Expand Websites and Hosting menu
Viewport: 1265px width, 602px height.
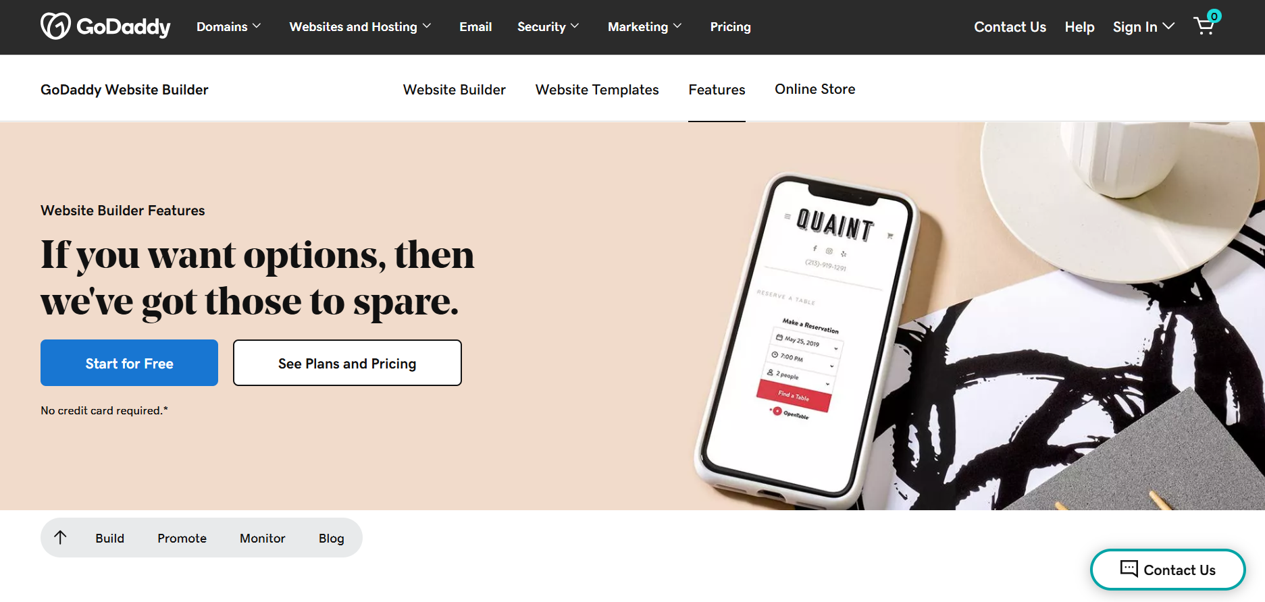tap(360, 27)
